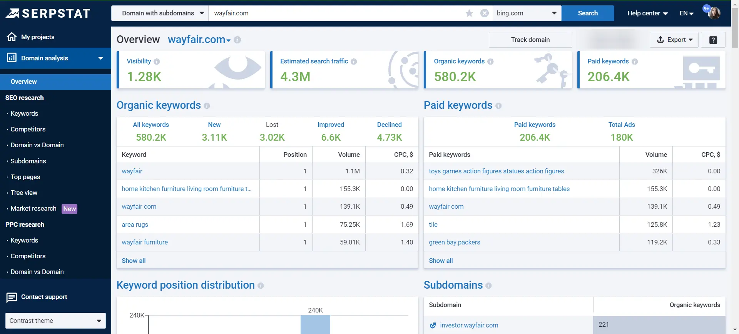Clear the search field with the X icon

click(485, 13)
